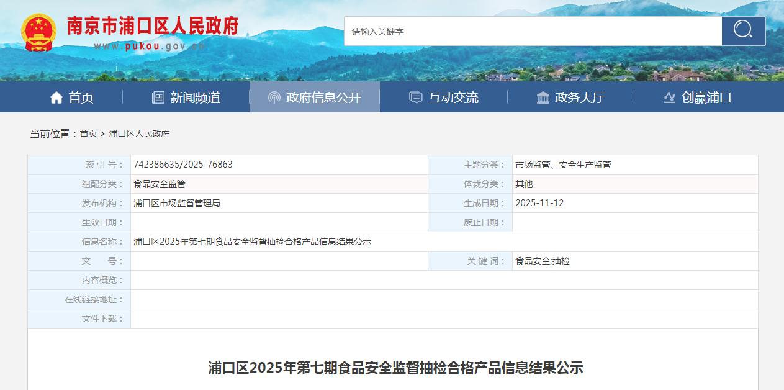
Task: Click the 索引号 label cell
Action: [79, 165]
